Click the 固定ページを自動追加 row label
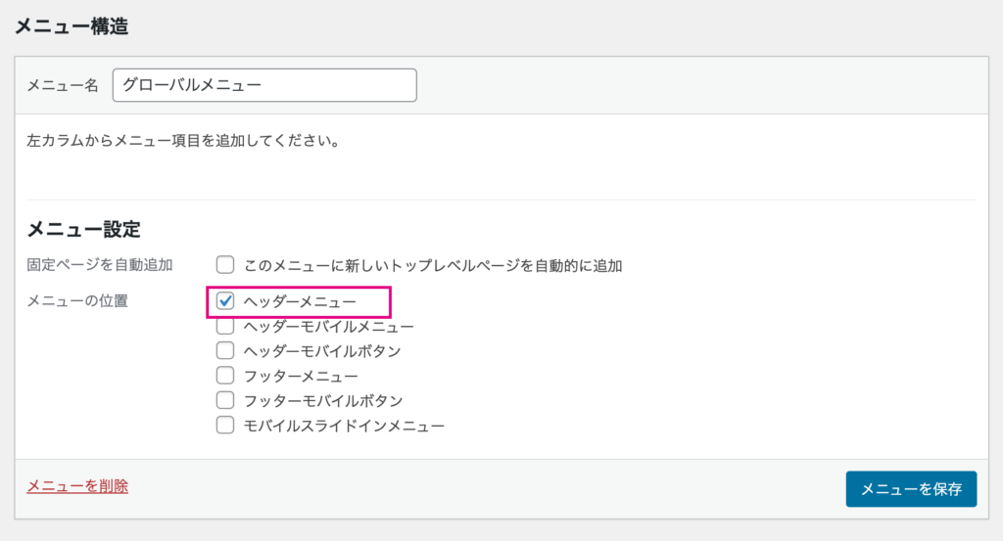The image size is (1003, 541). point(100,264)
